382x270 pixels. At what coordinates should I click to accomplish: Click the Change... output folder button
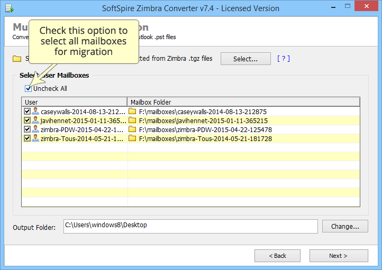(x=345, y=227)
